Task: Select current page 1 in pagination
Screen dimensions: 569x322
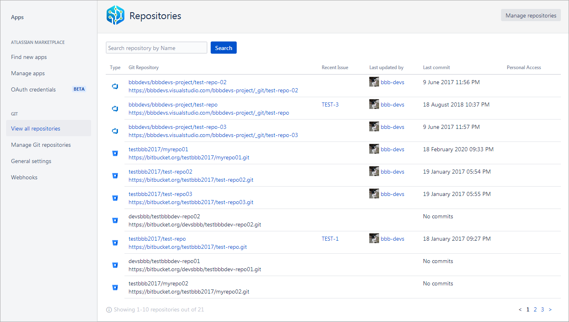Action: point(528,309)
